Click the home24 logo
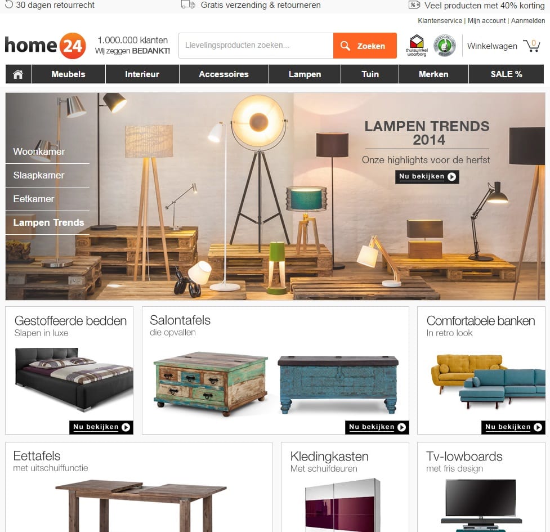 pyautogui.click(x=45, y=46)
